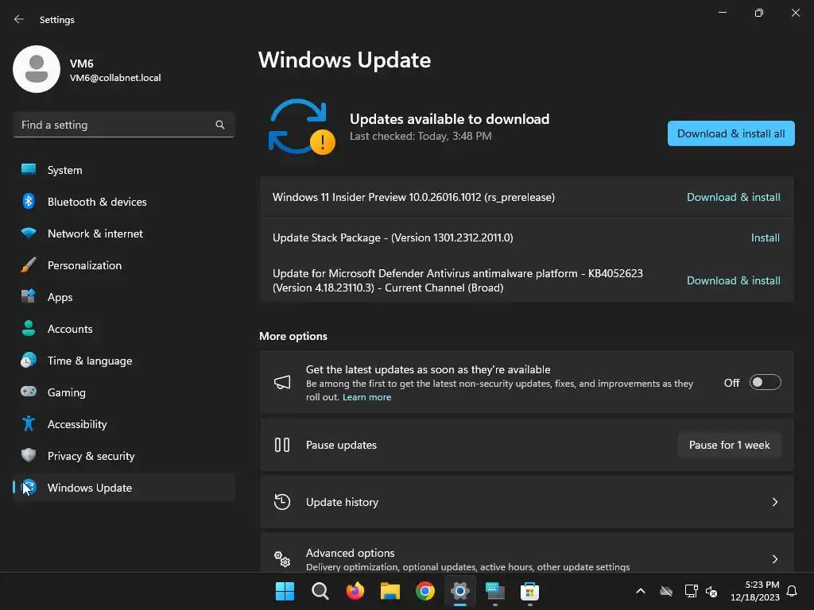The height and width of the screenshot is (610, 814).
Task: Click the megaphone icon beside latest updates option
Action: click(x=282, y=383)
